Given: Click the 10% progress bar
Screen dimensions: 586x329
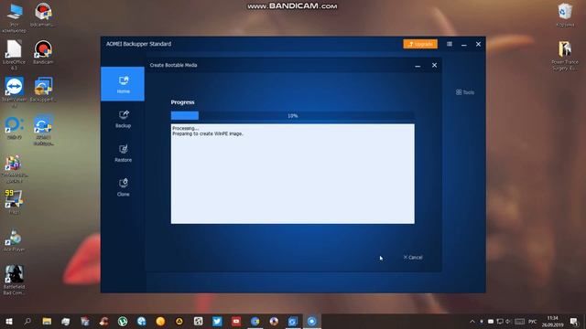Looking at the screenshot, I should (292, 116).
